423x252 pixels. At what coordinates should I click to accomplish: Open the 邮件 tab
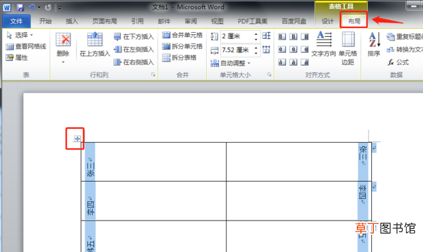[x=164, y=21]
